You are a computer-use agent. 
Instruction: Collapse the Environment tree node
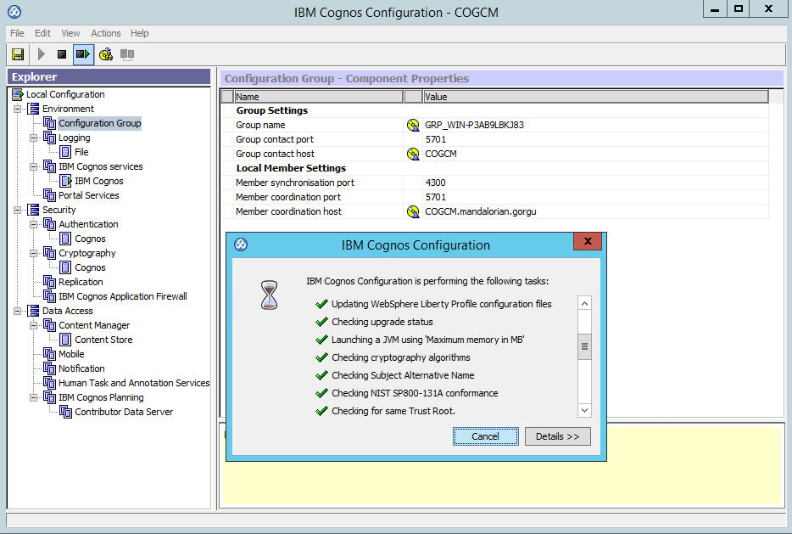pos(18,109)
